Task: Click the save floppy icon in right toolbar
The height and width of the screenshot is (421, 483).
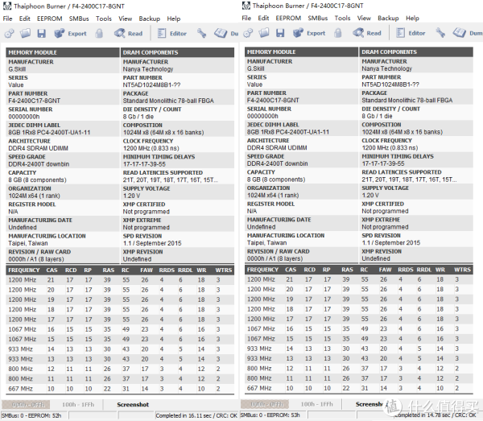Action: (280, 33)
